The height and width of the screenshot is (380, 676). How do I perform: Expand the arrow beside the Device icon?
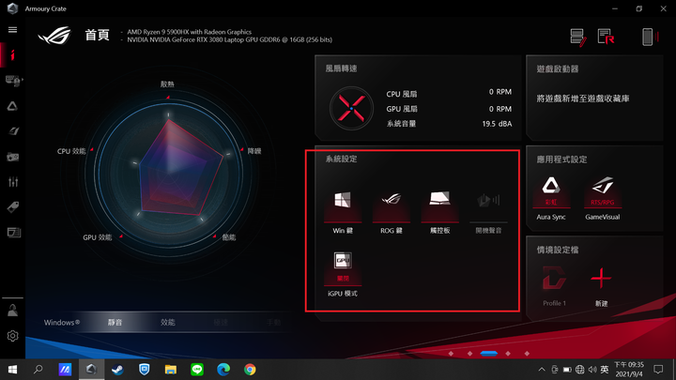pyautogui.click(x=22, y=80)
